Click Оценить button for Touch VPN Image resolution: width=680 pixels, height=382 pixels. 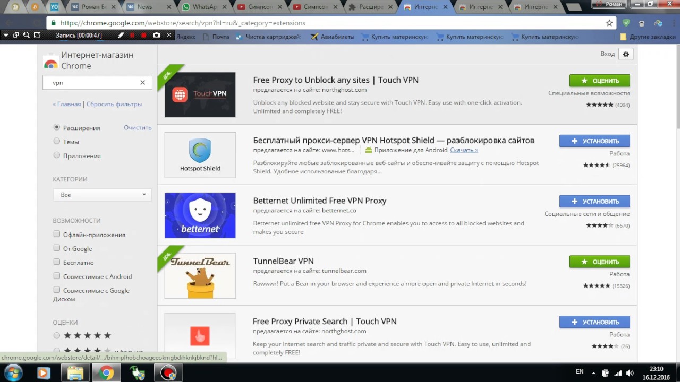pos(600,81)
